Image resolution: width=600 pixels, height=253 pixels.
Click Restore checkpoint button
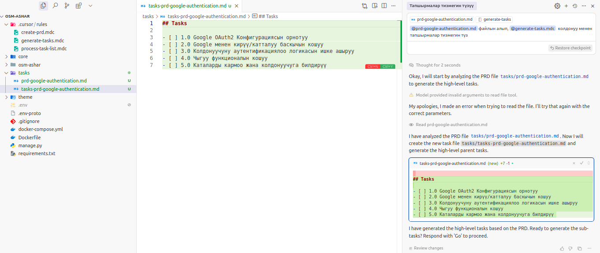pyautogui.click(x=570, y=48)
